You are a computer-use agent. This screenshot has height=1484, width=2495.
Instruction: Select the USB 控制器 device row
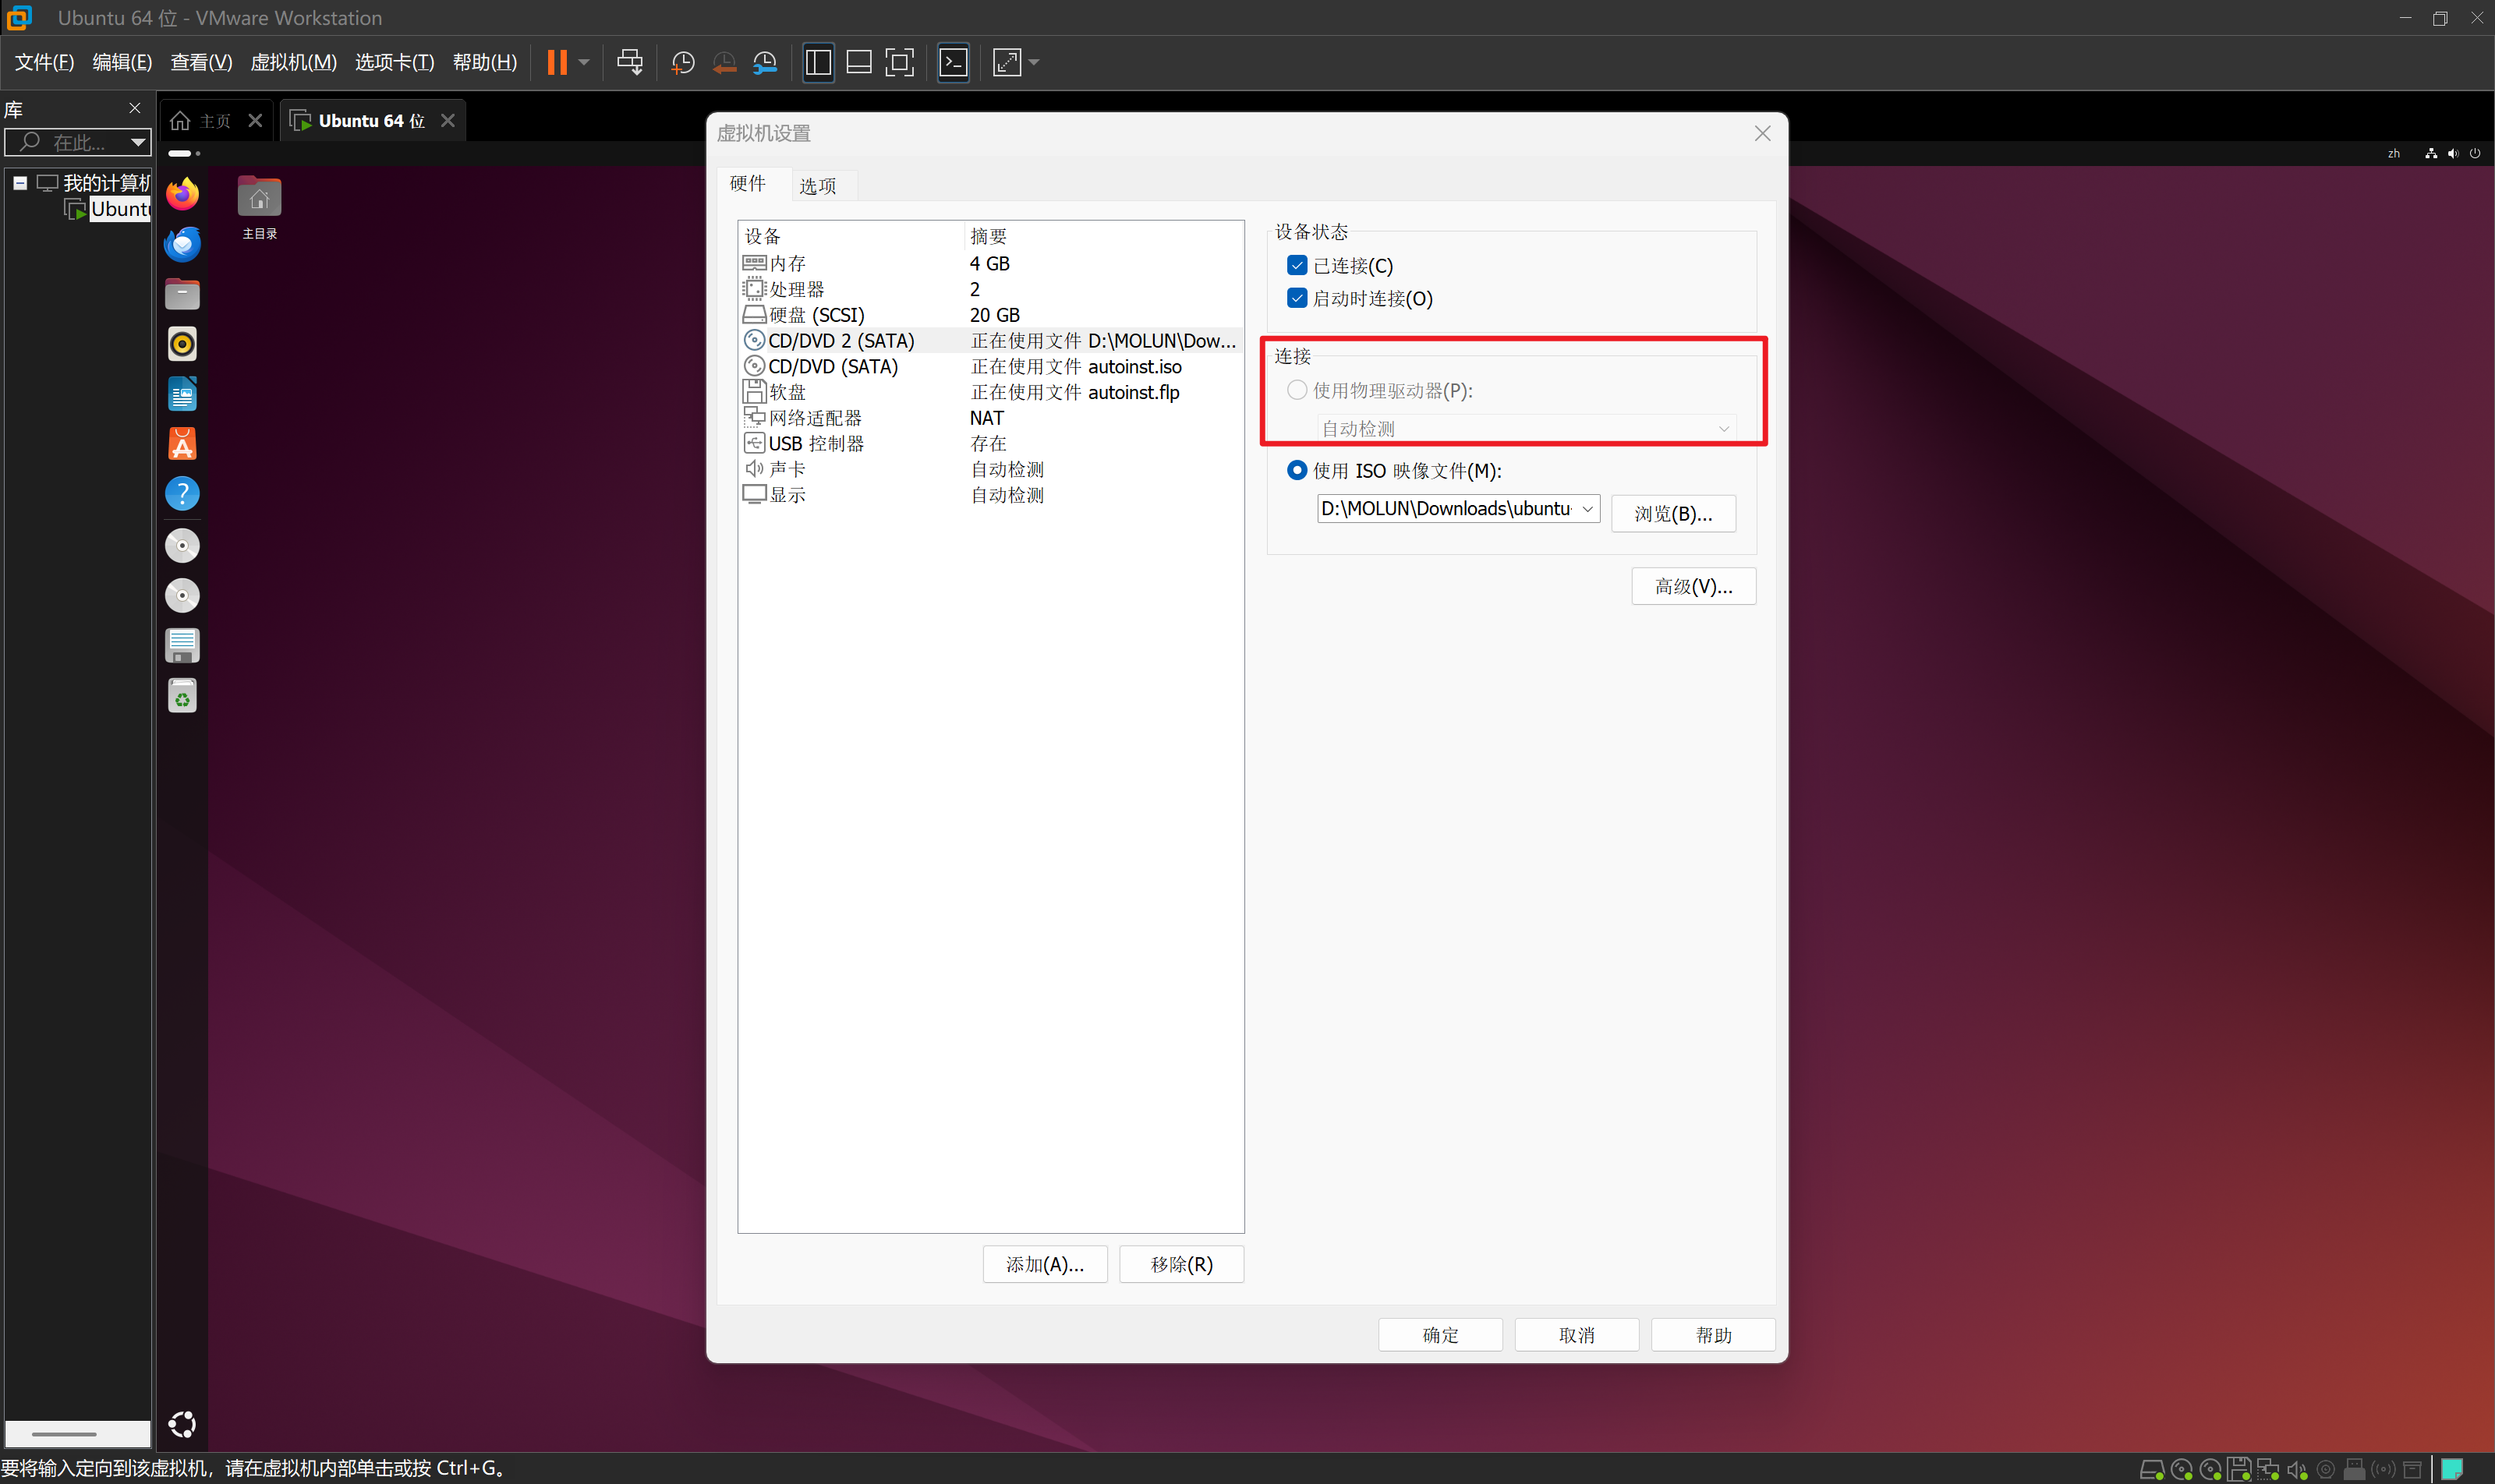990,443
